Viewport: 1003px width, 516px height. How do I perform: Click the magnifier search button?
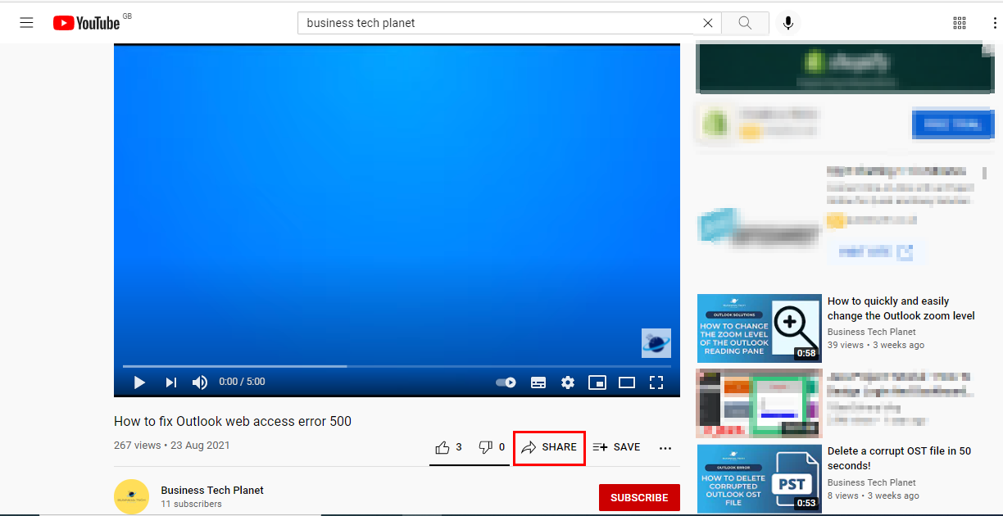(745, 23)
